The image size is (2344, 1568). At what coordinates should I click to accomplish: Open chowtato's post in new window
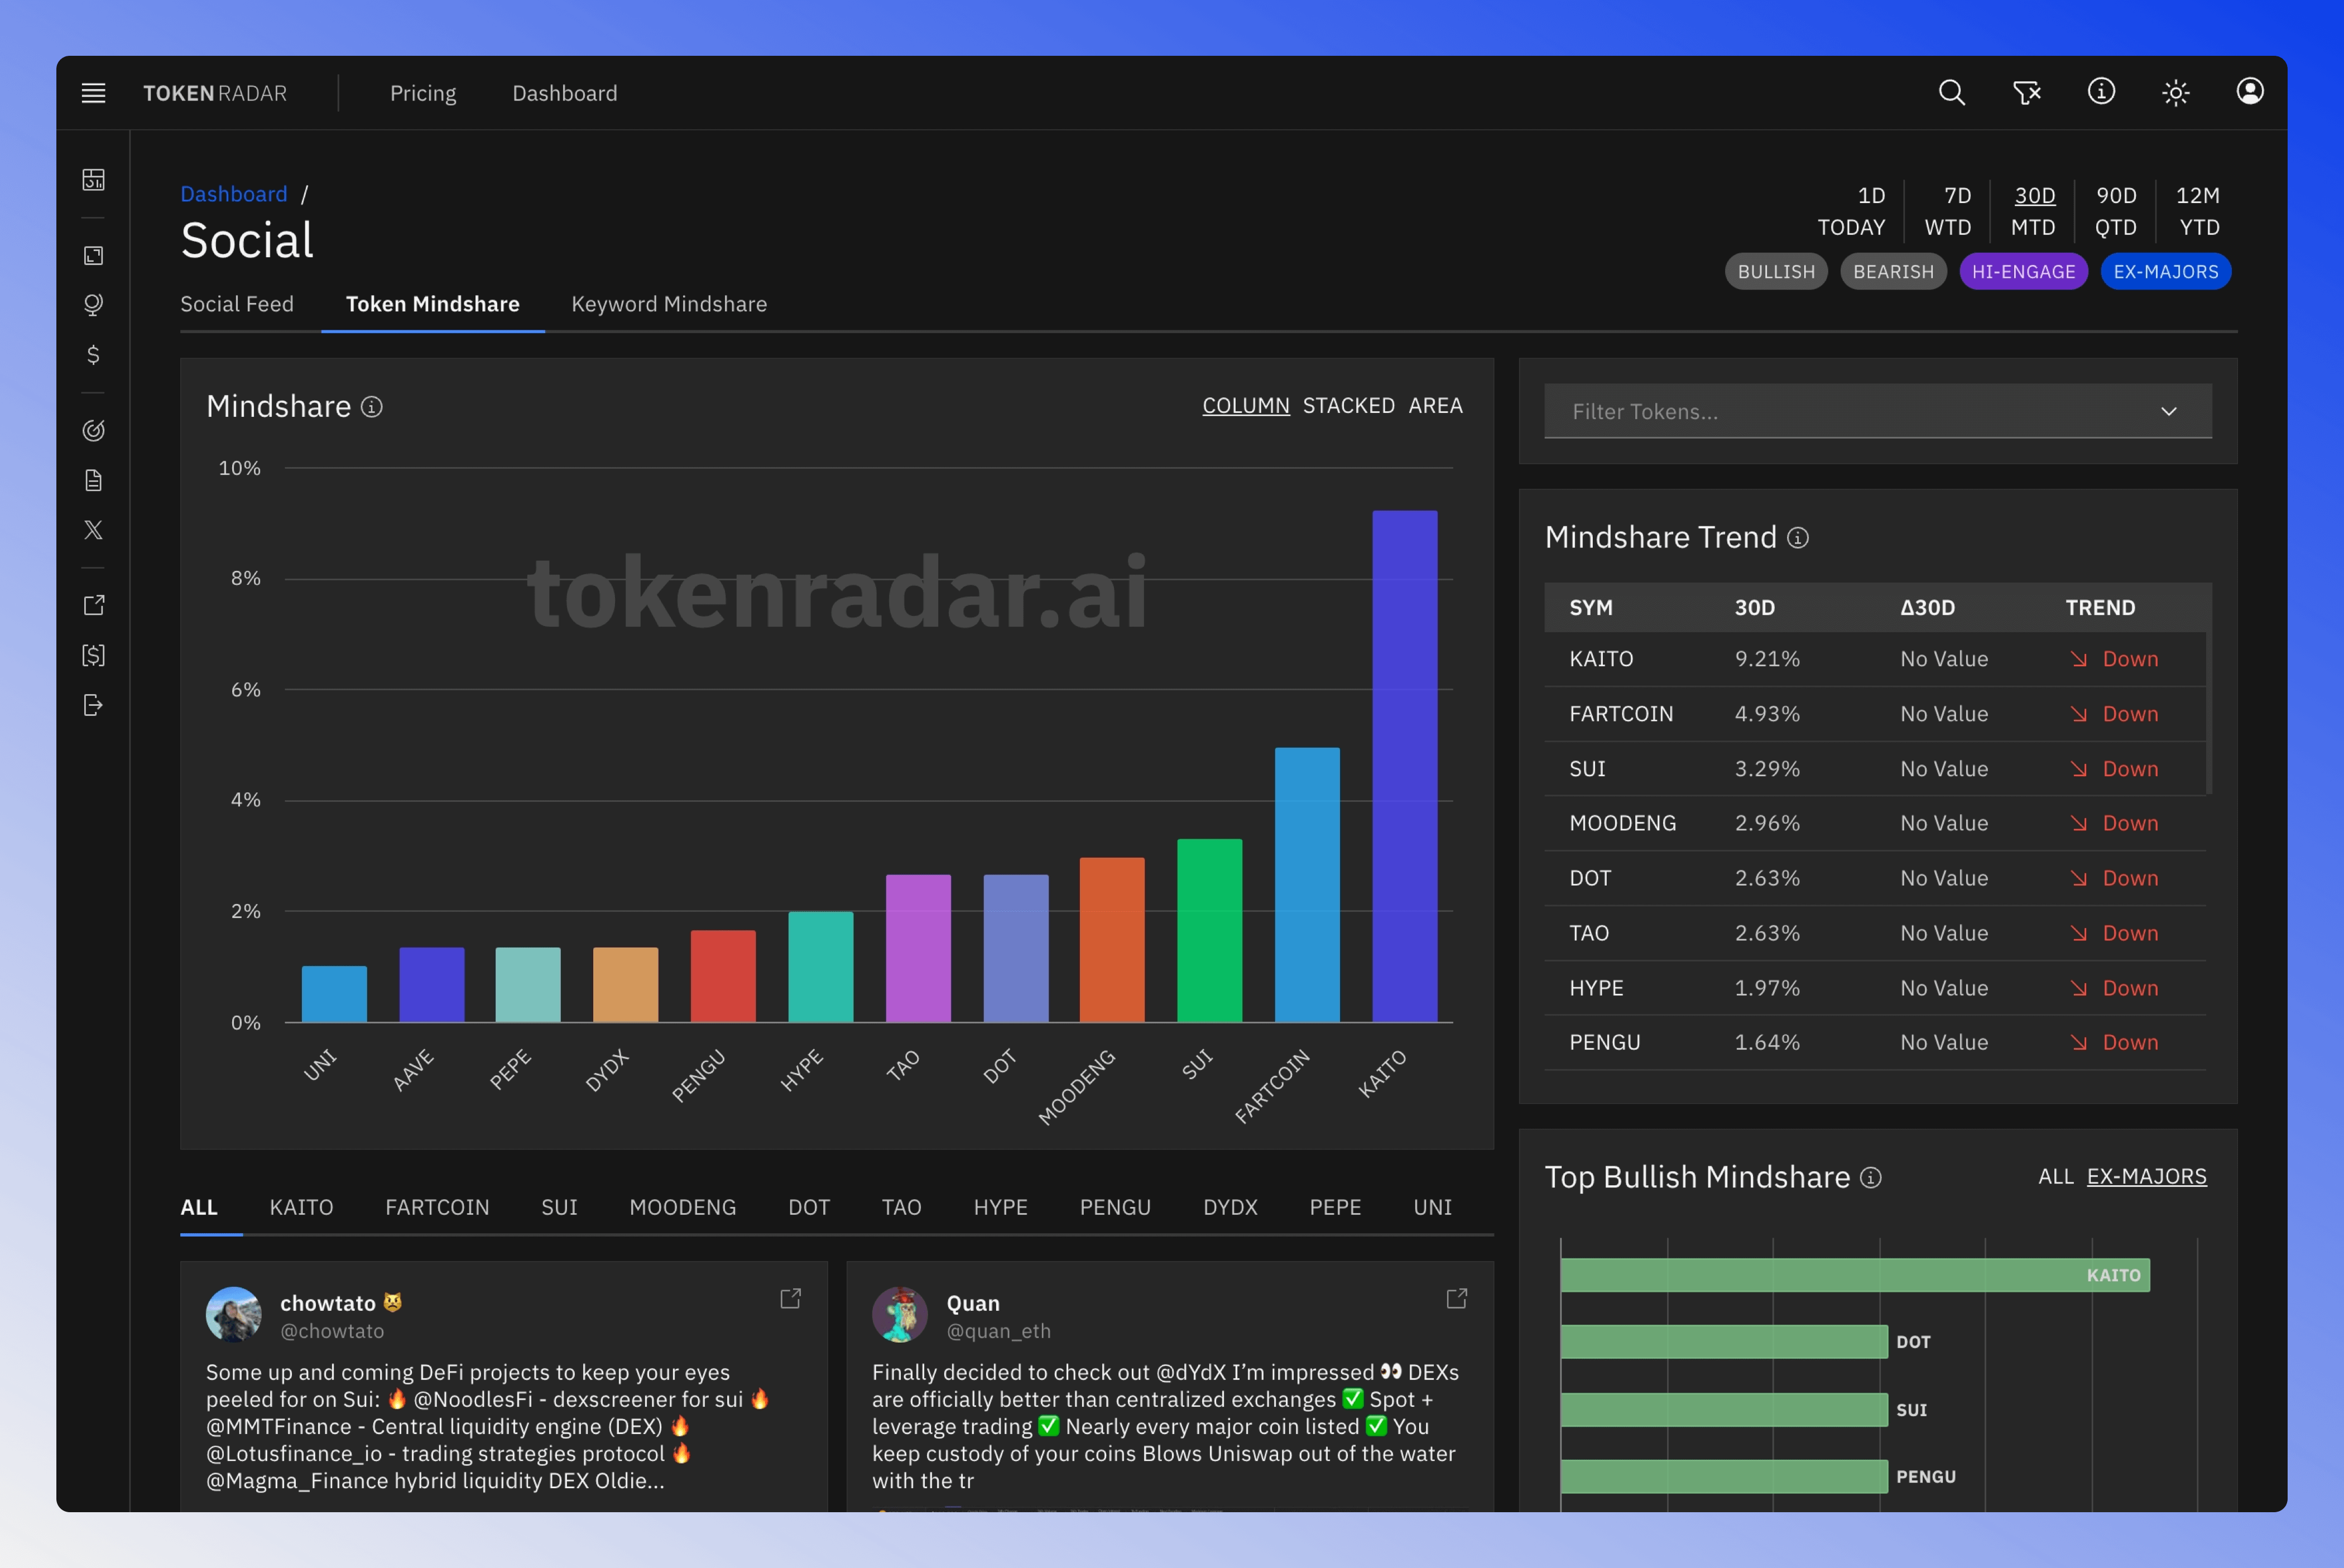790,1299
